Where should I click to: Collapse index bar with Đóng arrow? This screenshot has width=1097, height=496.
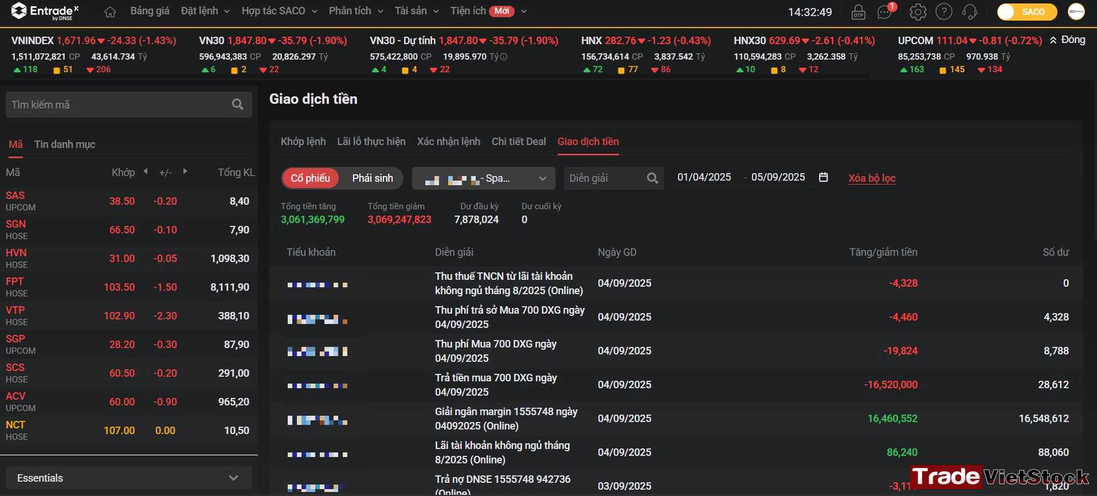[1054, 40]
